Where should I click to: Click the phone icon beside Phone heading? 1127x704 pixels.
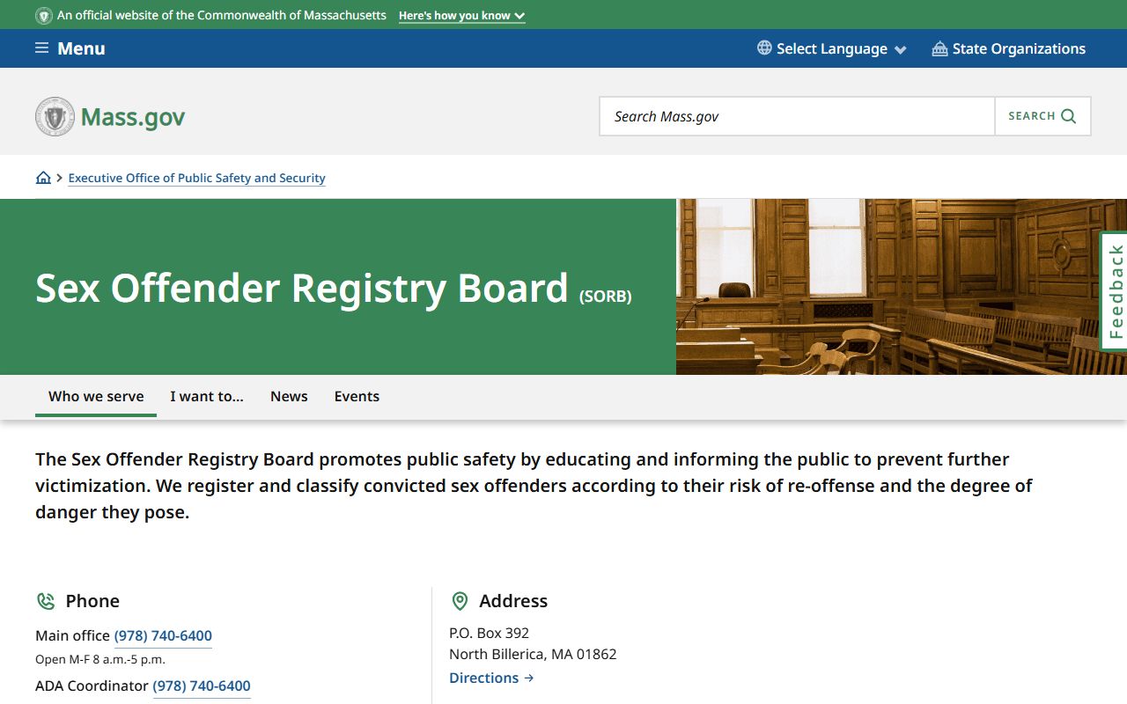(x=45, y=601)
